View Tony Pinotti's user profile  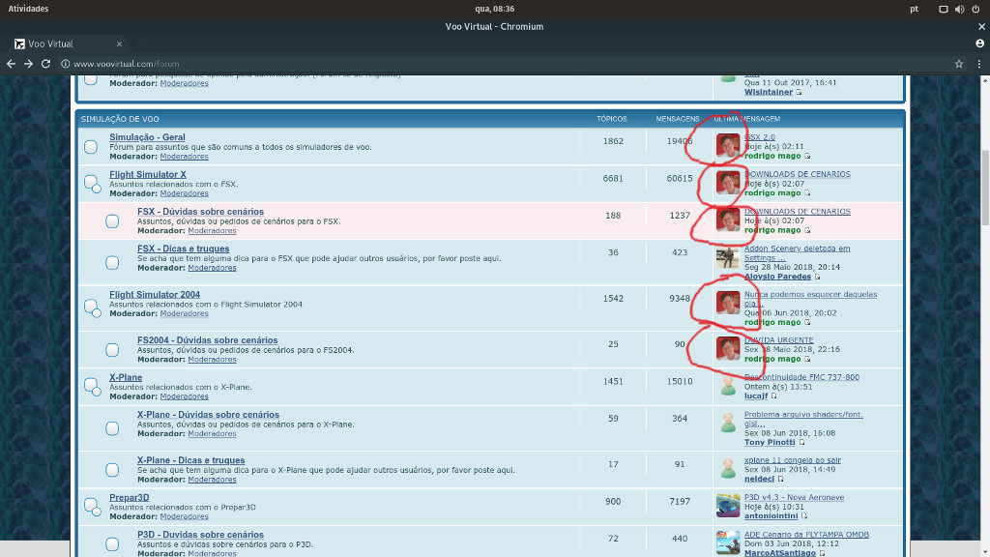coord(770,442)
